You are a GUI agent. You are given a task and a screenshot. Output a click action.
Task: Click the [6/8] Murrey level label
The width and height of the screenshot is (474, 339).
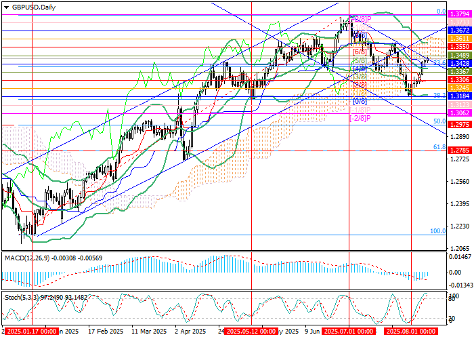360,52
